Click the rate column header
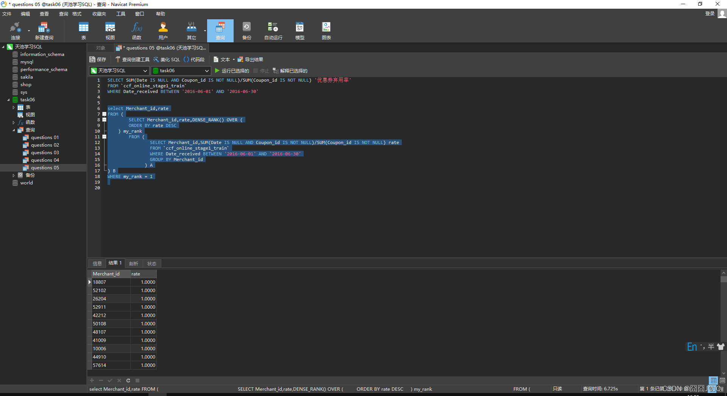 pyautogui.click(x=144, y=274)
